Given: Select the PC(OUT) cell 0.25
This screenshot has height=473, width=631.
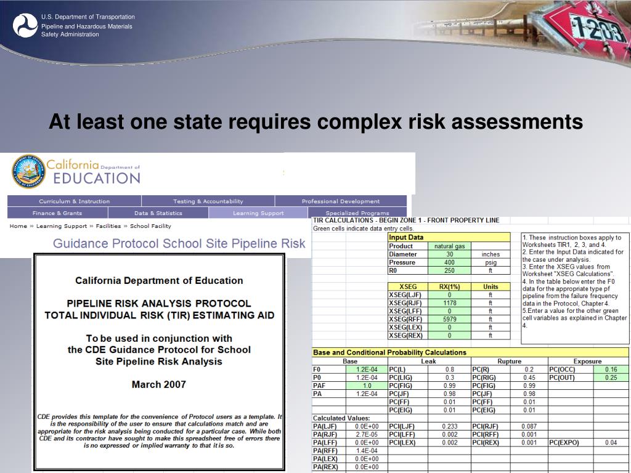Looking at the screenshot, I should [x=611, y=378].
